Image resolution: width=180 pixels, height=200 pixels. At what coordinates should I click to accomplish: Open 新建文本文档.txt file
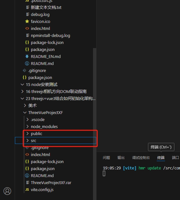46,7
